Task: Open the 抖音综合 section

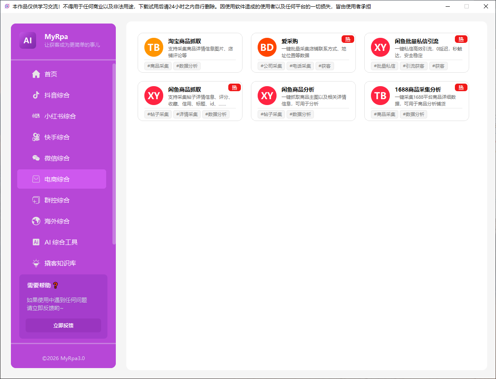Action: tap(62, 95)
